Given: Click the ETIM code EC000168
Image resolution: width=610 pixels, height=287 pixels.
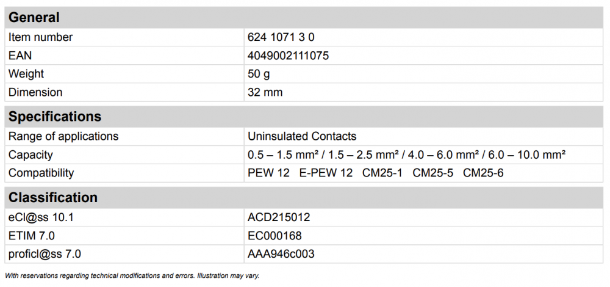Looking at the screenshot, I should point(274,236).
